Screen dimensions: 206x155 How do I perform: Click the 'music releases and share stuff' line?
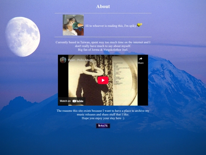click(x=103, y=114)
